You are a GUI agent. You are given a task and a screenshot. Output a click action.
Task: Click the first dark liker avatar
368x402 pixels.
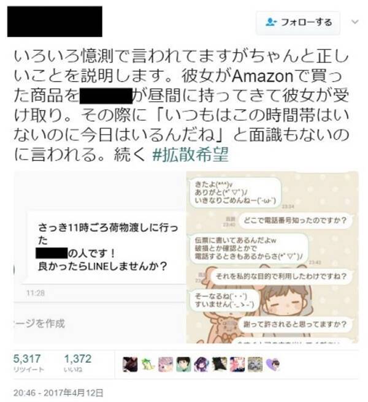pyautogui.click(x=130, y=364)
